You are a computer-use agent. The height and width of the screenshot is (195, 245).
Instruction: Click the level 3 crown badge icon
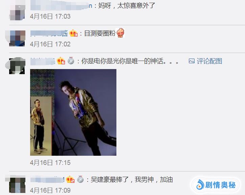tap(73, 33)
